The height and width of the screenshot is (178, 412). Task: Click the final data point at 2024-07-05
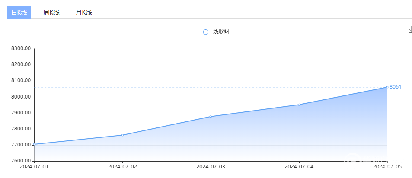tap(387, 87)
